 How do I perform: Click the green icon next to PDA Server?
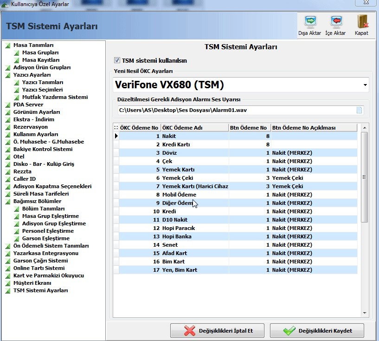coord(8,105)
